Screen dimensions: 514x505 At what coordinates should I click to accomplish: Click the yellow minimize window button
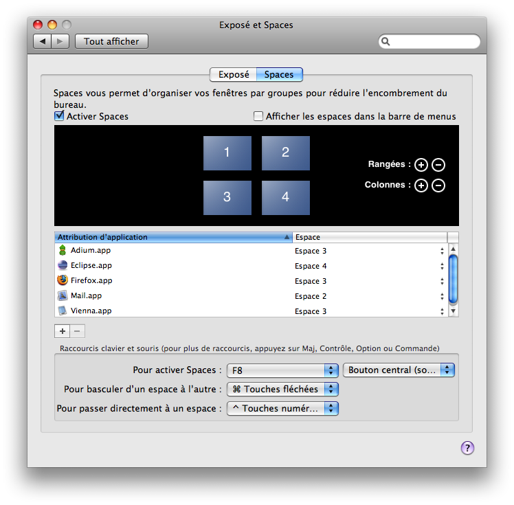(52, 25)
